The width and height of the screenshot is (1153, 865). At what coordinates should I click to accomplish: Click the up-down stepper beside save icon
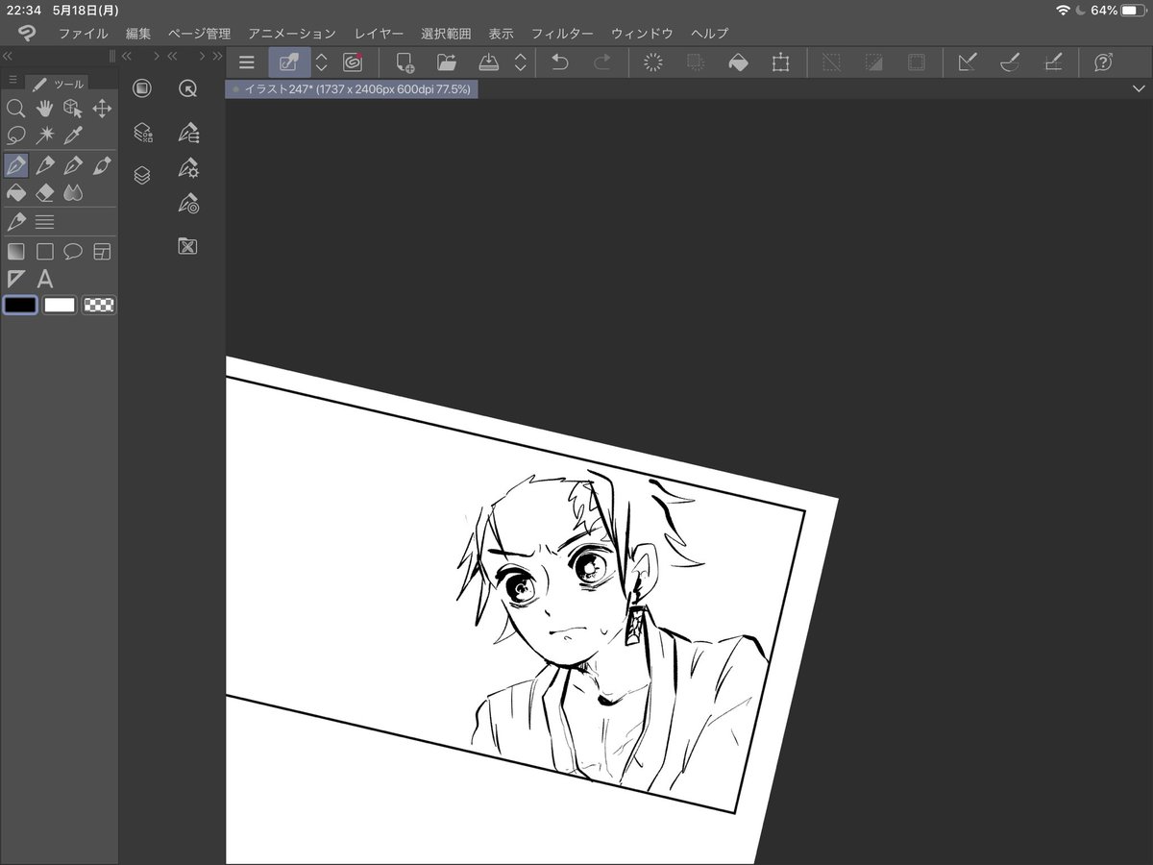[520, 62]
